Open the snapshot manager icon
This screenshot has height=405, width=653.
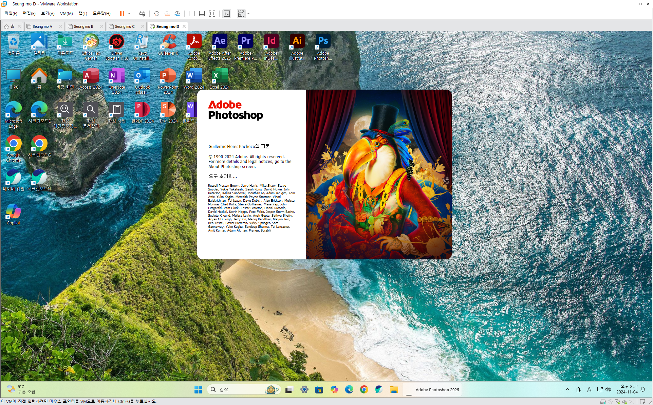pos(177,14)
